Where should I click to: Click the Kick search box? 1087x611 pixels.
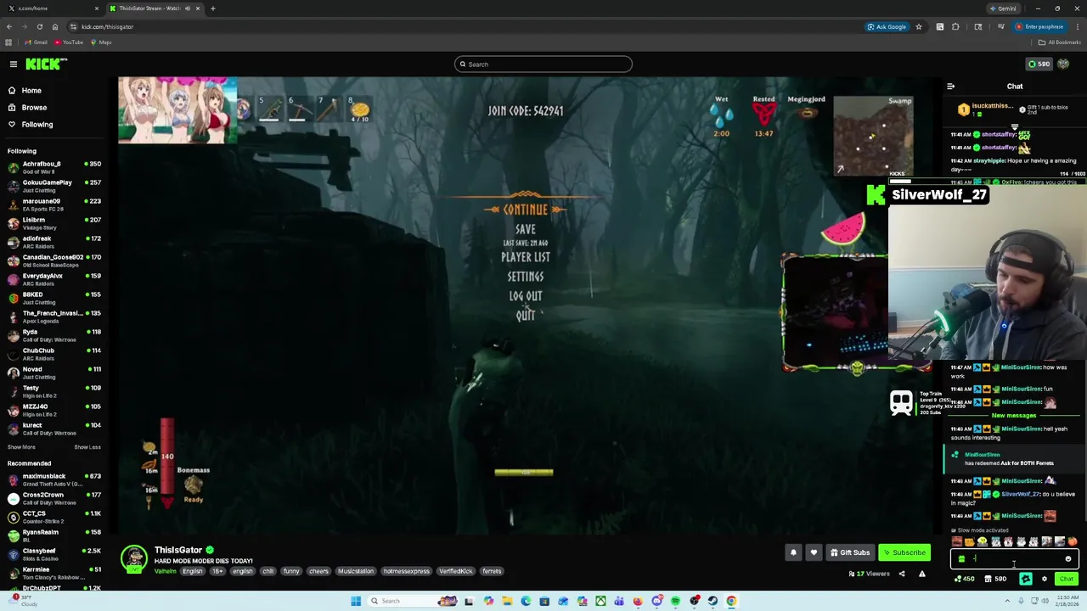543,64
